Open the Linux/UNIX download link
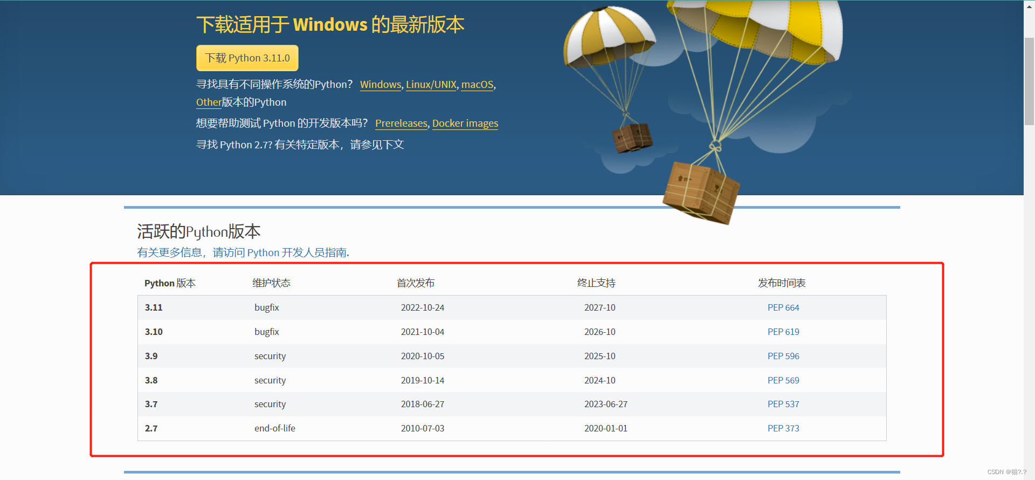The image size is (1035, 480). click(431, 85)
